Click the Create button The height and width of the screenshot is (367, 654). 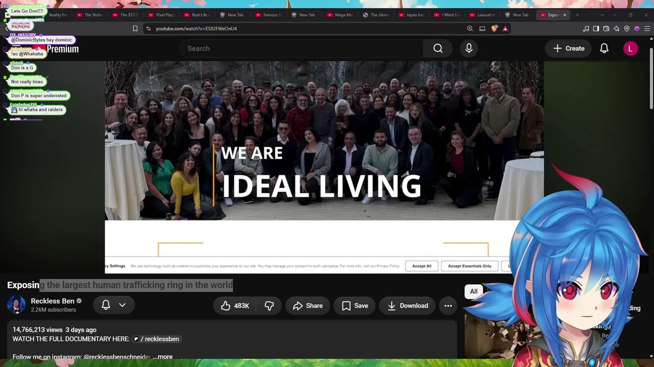tap(568, 48)
